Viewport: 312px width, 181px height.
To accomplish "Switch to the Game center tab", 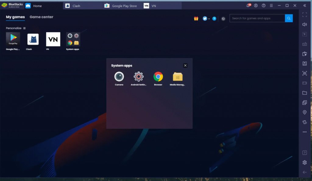I will 41,17.
